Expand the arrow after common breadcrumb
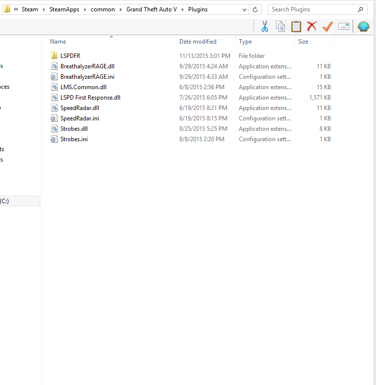 click(x=121, y=9)
